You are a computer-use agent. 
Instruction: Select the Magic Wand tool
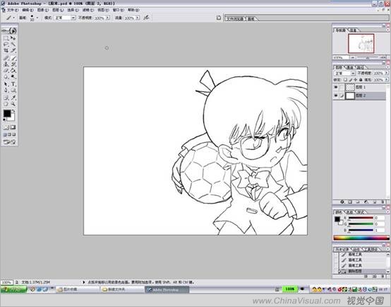pos(13,45)
